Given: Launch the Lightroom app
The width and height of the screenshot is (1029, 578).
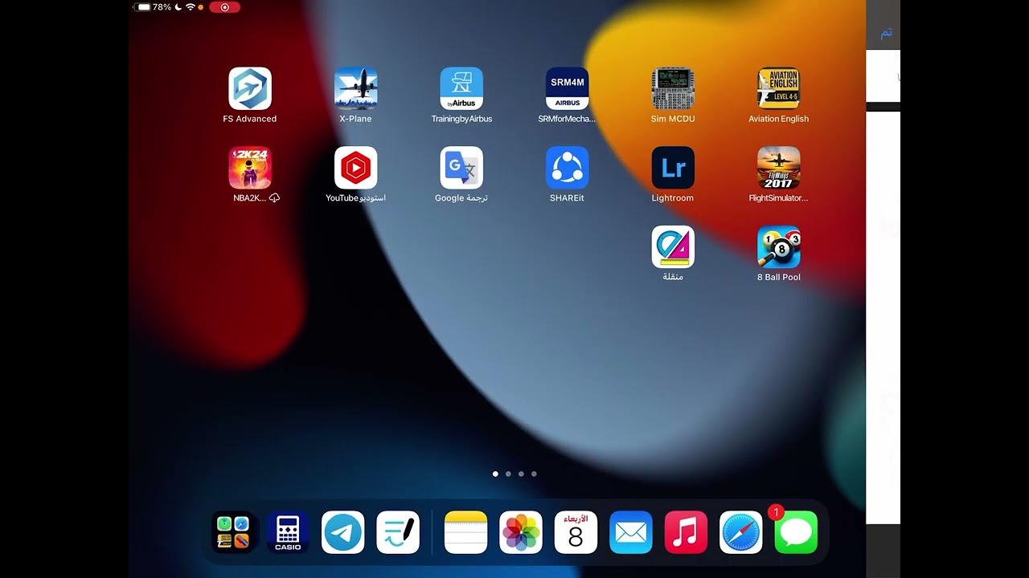Looking at the screenshot, I should tap(673, 168).
